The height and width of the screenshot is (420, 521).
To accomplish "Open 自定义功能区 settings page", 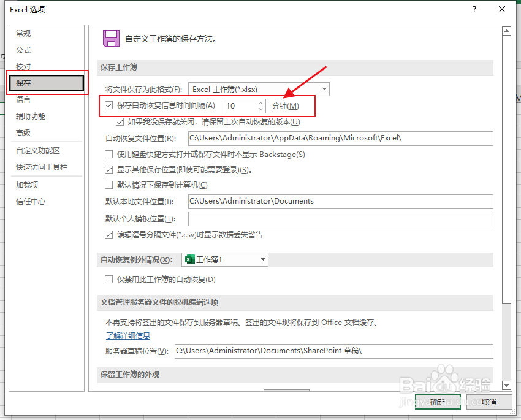I will point(47,150).
